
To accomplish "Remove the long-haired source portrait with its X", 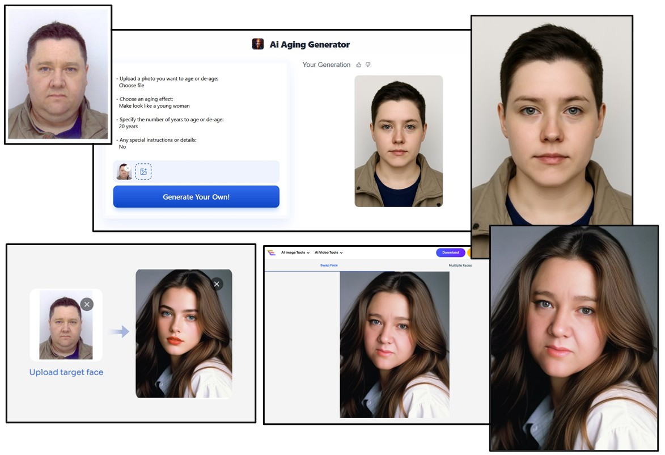I will tap(217, 284).
